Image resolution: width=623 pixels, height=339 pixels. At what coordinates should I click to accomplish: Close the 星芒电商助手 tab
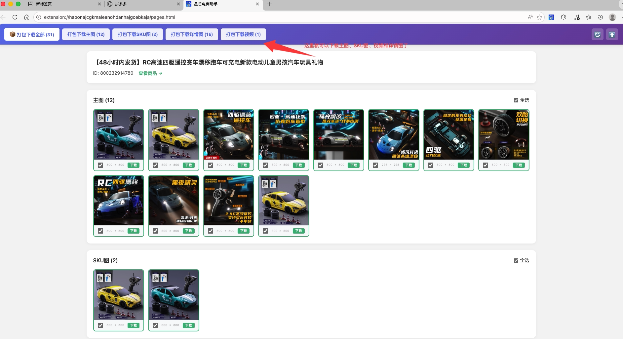click(257, 4)
